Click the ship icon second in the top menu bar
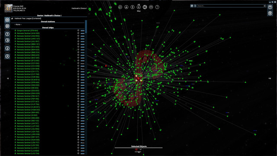Screen dimensions: 277x156 coord(126,7)
